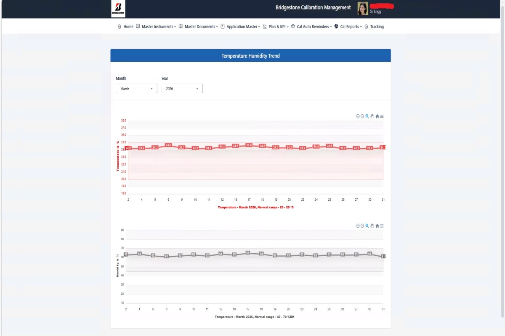Open the hamburger menu on temperature chart
Image resolution: width=505 pixels, height=336 pixels.
coord(382,116)
